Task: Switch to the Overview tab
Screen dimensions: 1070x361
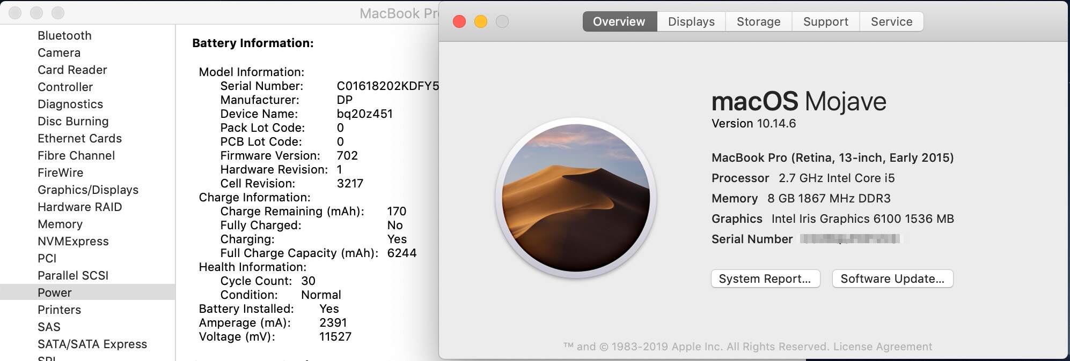Action: pyautogui.click(x=620, y=21)
